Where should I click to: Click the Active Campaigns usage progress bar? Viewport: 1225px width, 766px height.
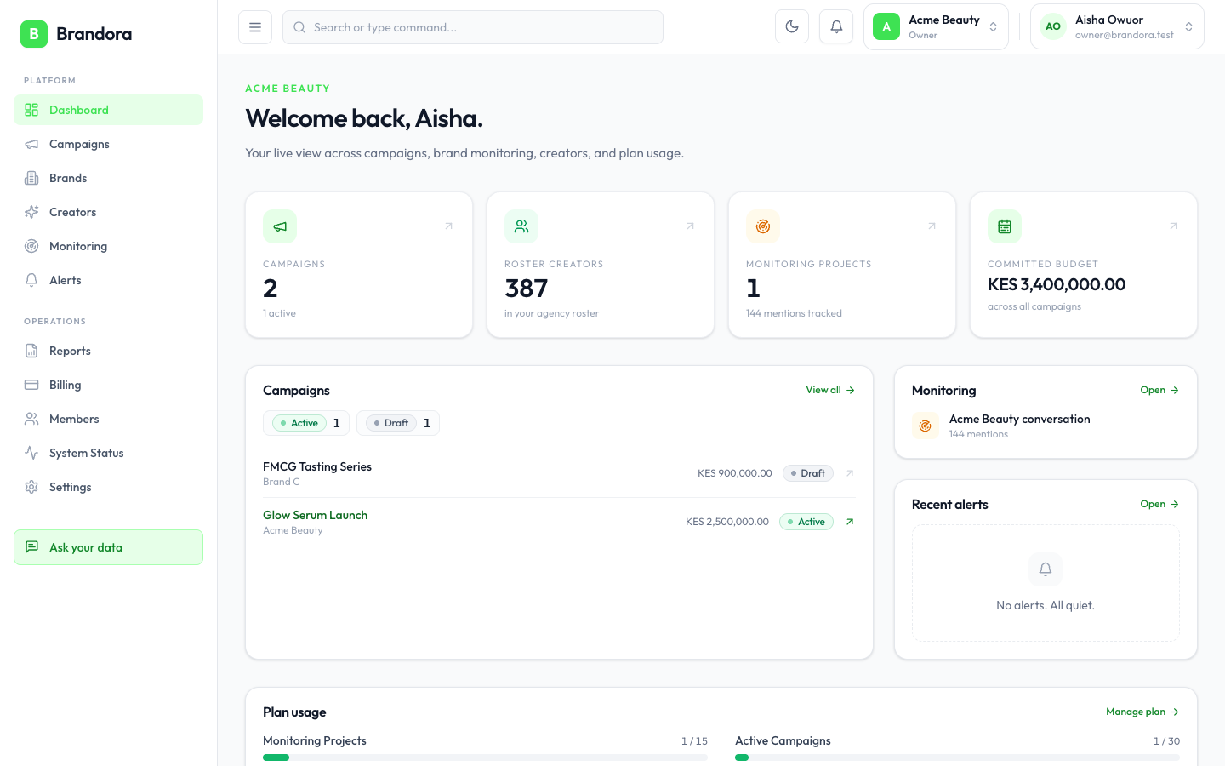957,757
